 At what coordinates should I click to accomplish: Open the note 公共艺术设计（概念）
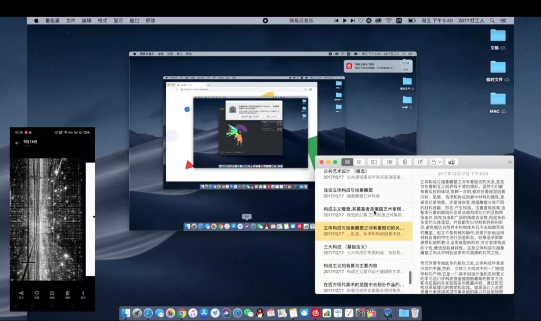pos(364,174)
